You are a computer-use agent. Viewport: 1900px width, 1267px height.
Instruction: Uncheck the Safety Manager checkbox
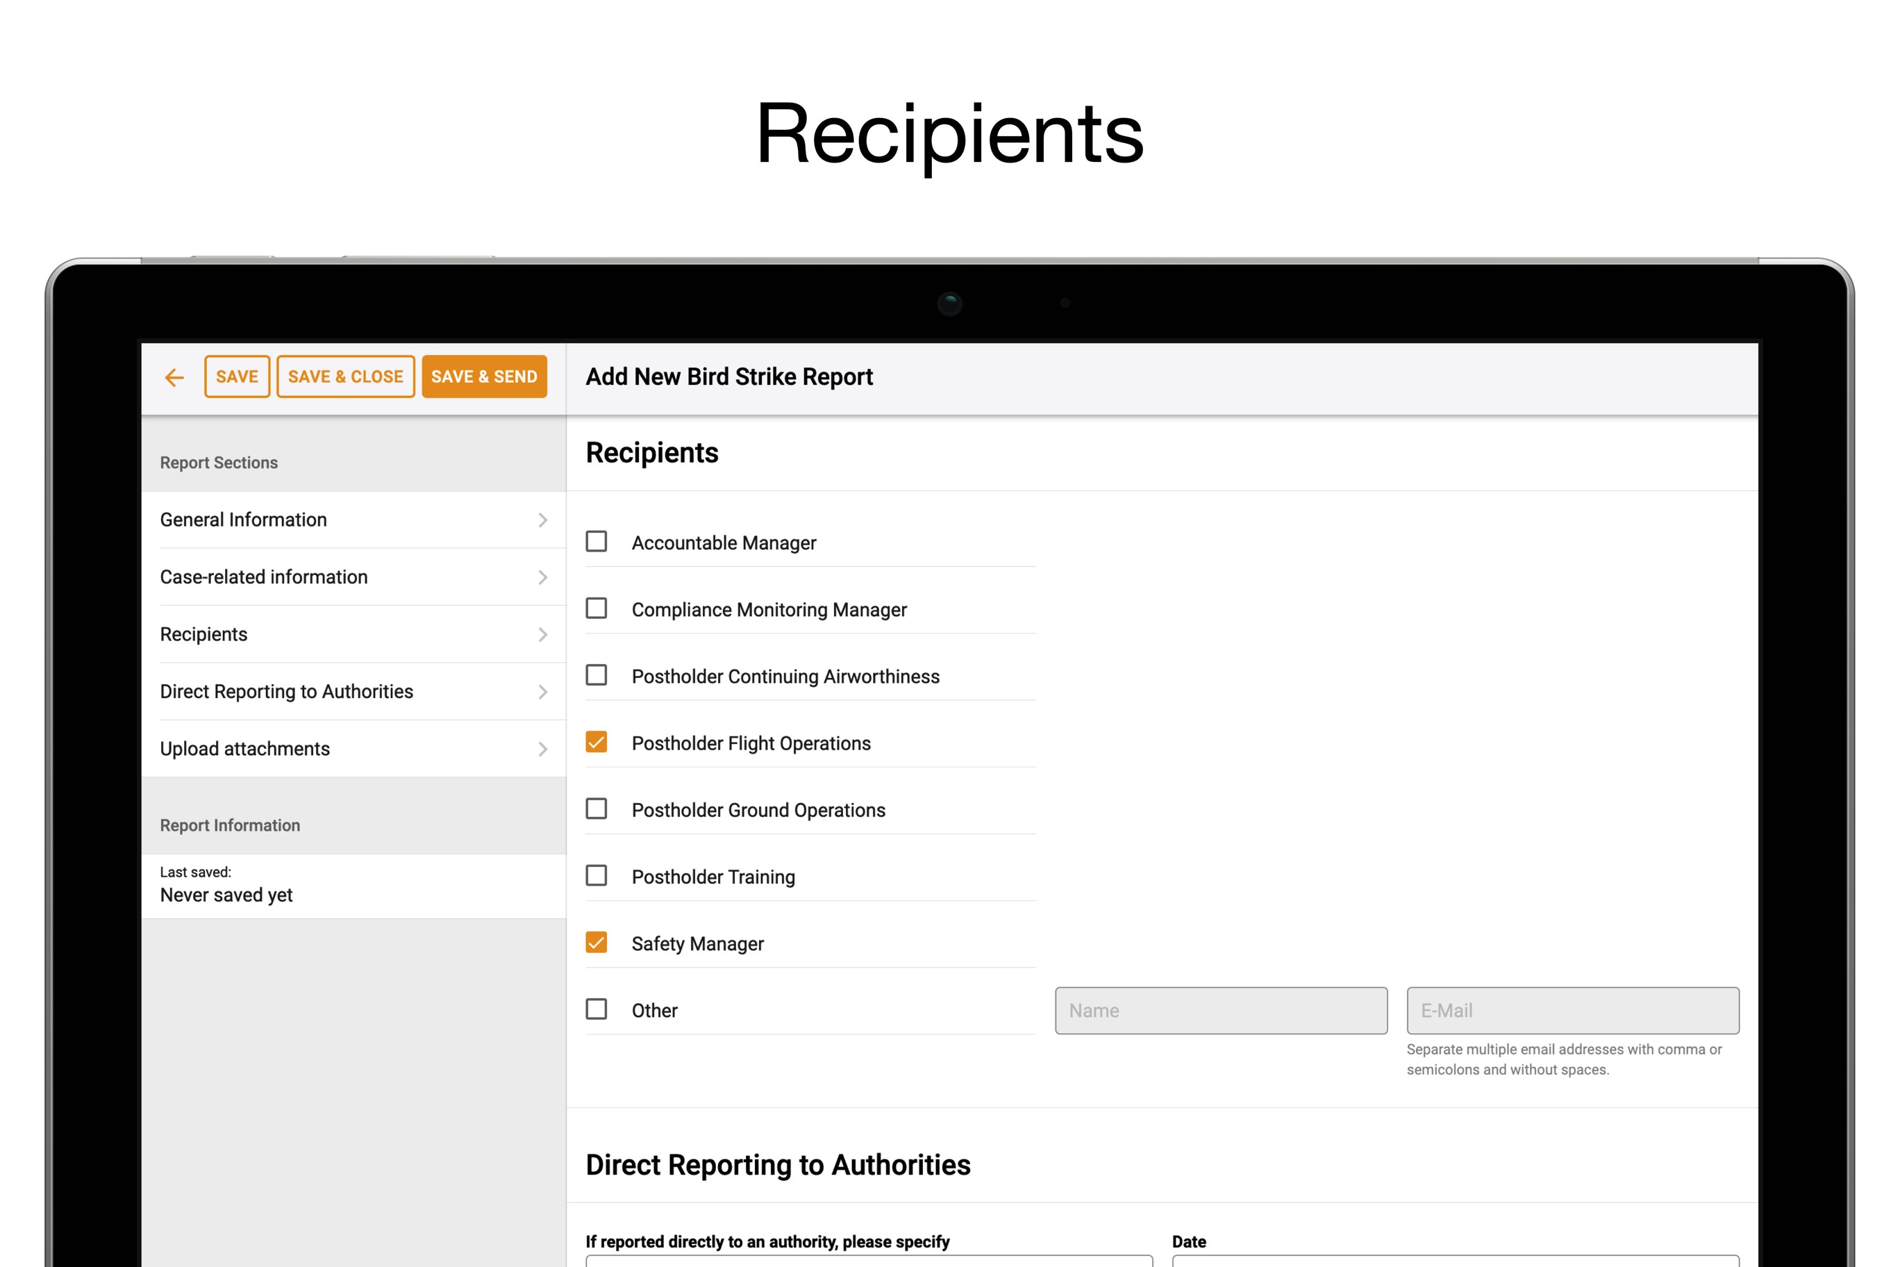point(596,943)
